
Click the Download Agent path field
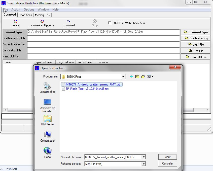(103, 32)
